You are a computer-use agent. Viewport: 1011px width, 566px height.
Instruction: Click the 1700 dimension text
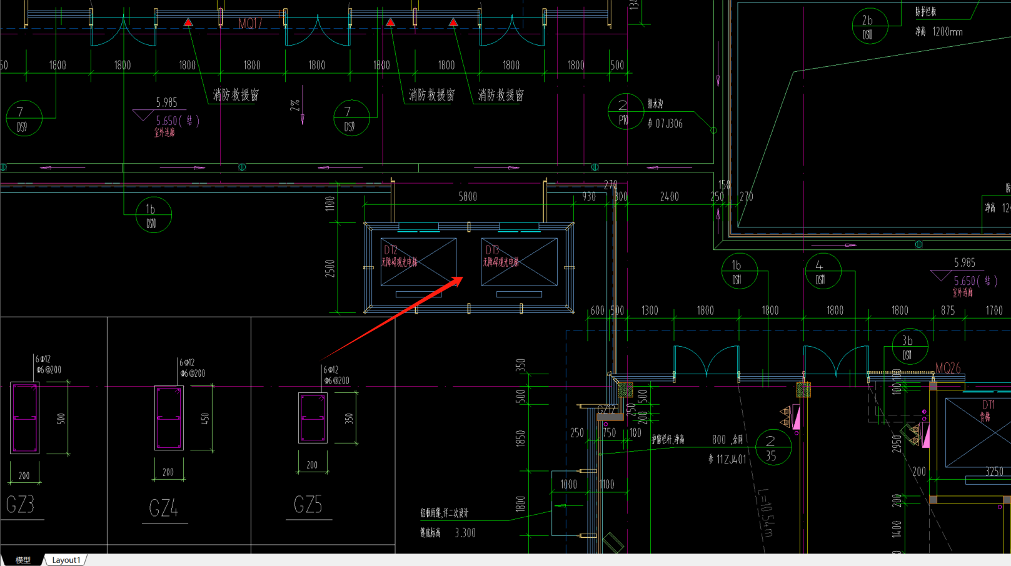point(994,310)
